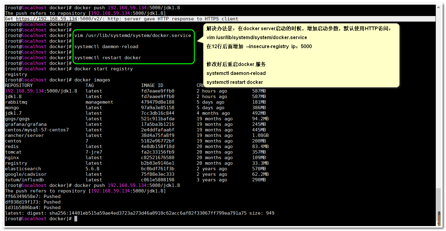Click the 'elasticsearch' repository name
The height and width of the screenshot is (231, 446).
tap(23, 169)
